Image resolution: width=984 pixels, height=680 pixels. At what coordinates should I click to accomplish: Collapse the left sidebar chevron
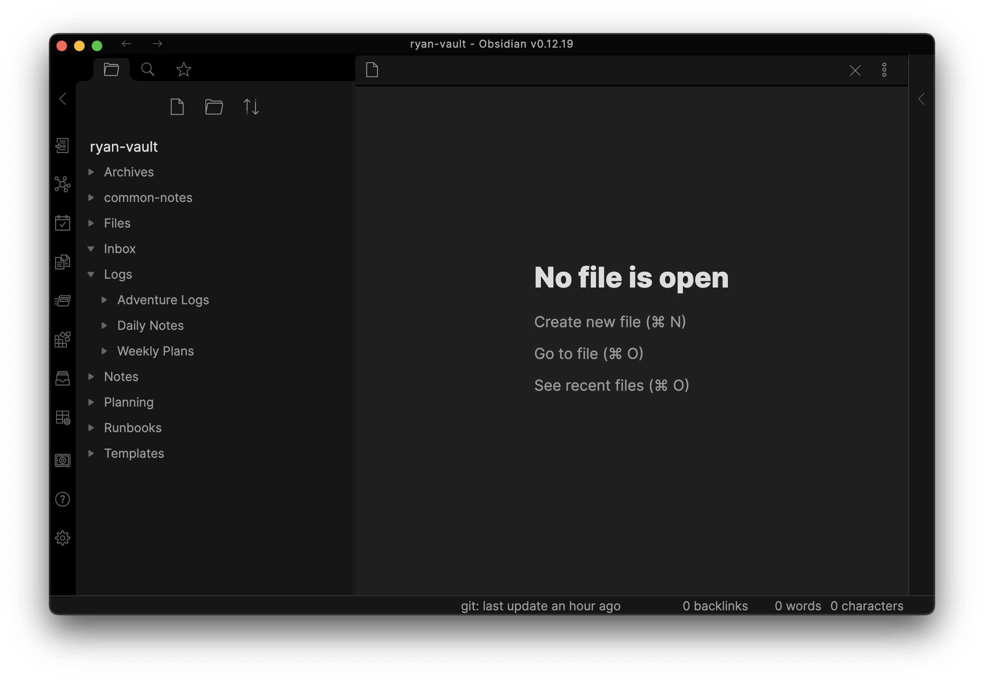click(x=63, y=99)
